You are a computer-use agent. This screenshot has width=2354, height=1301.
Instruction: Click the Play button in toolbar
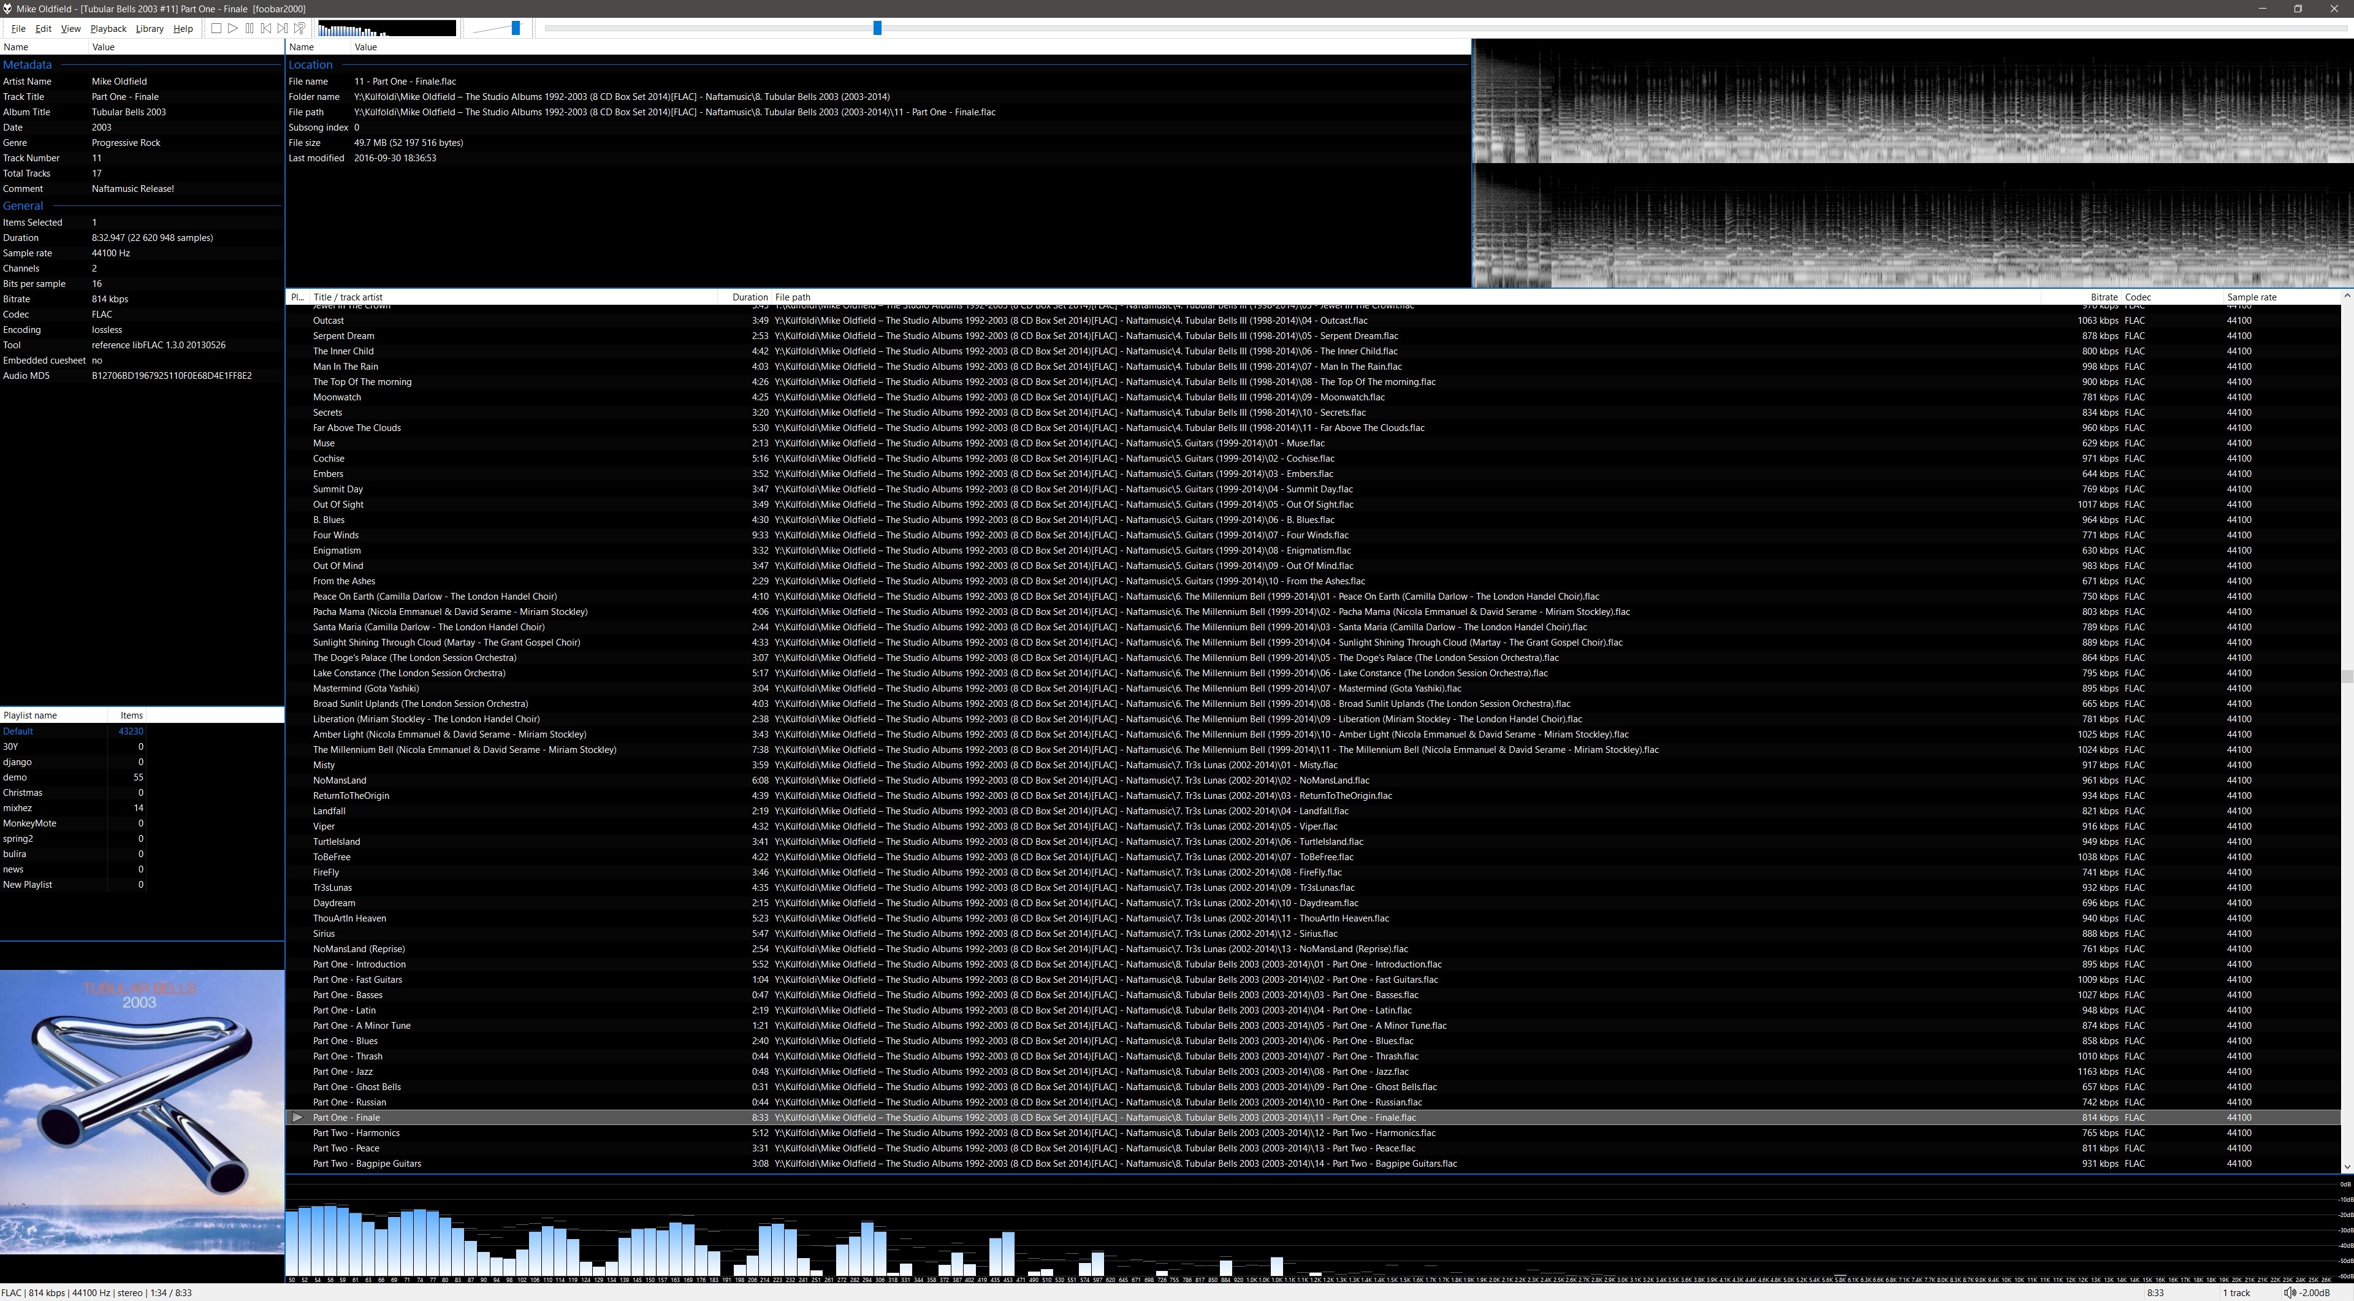pos(233,28)
